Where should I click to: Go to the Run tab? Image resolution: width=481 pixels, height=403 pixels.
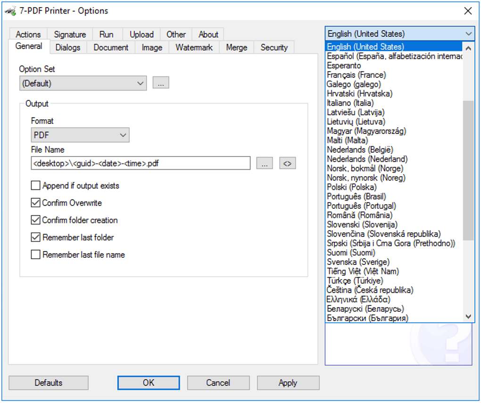[x=107, y=34]
